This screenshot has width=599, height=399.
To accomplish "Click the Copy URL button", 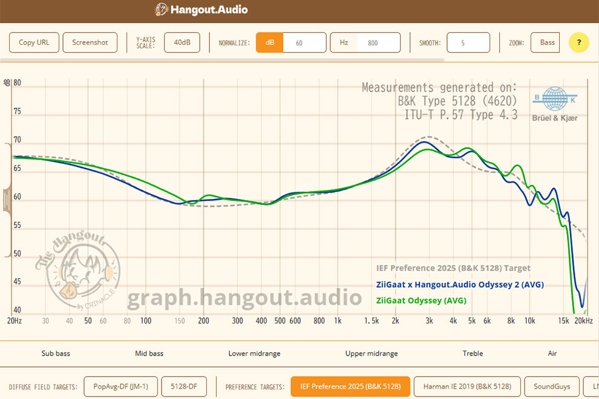I will 34,42.
